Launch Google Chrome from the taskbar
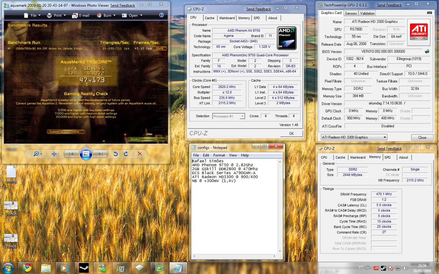 pos(27,268)
